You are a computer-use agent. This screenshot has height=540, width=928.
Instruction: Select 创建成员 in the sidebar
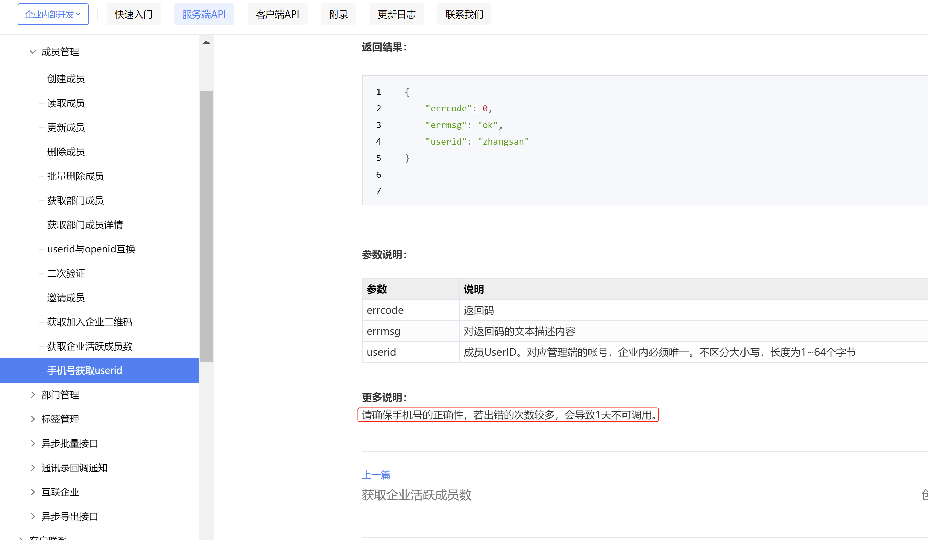(x=66, y=78)
